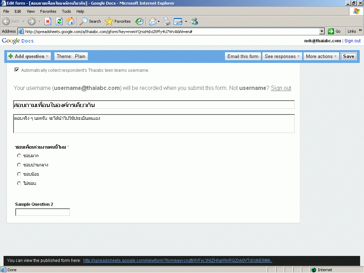The image size is (364, 273).
Task: Open the Favorites menu
Action: tap(48, 11)
